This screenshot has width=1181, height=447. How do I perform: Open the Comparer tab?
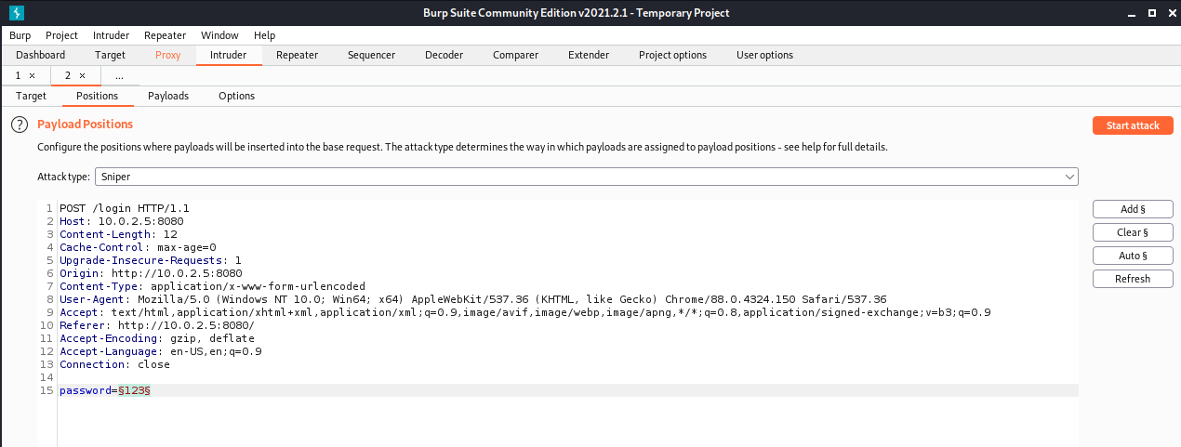(x=515, y=55)
